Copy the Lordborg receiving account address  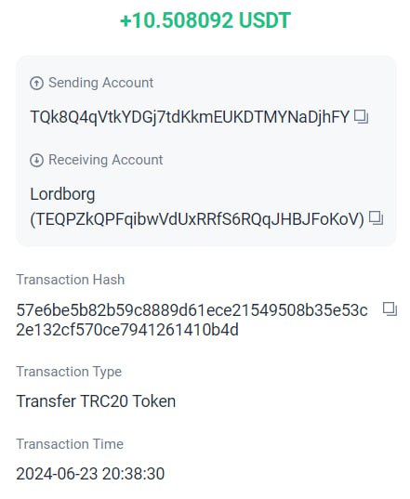coord(376,218)
